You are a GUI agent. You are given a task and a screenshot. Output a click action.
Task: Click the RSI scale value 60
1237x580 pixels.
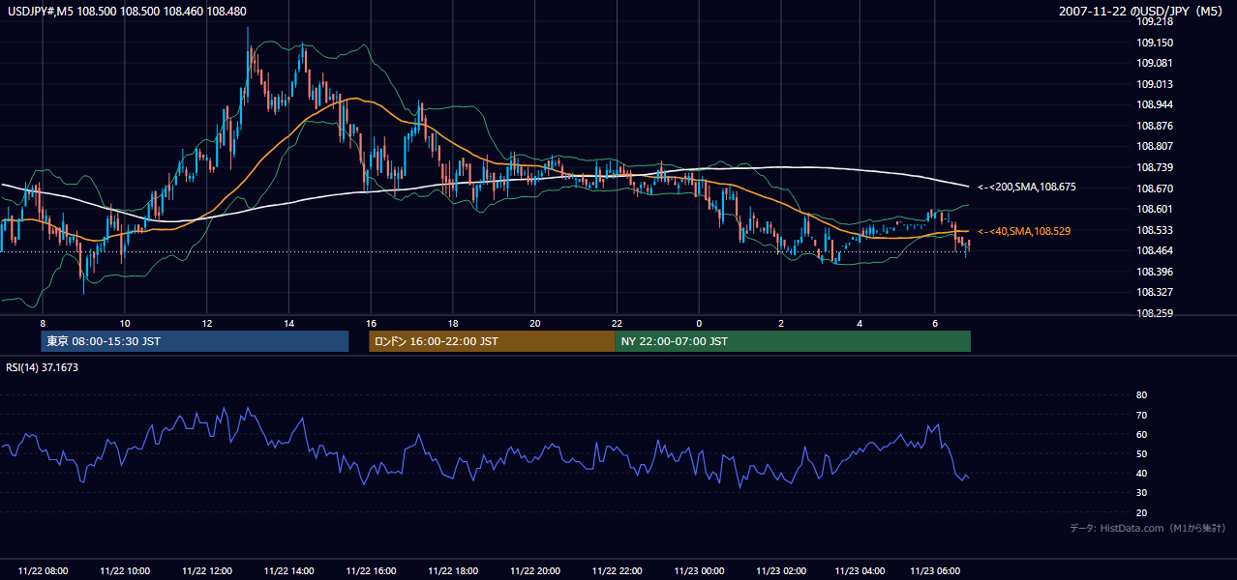click(x=1141, y=434)
